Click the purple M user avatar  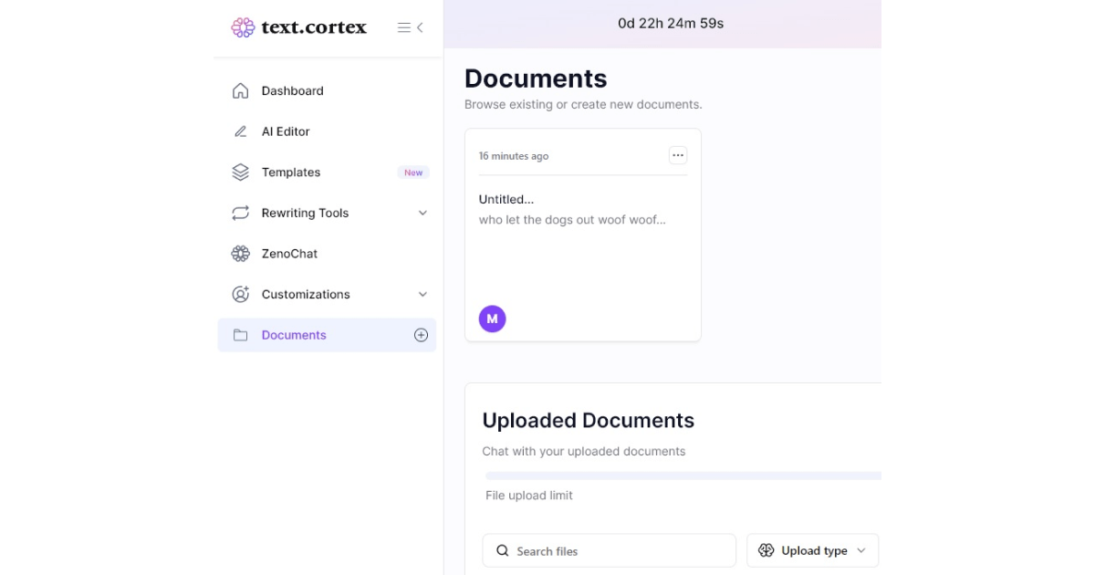click(492, 319)
